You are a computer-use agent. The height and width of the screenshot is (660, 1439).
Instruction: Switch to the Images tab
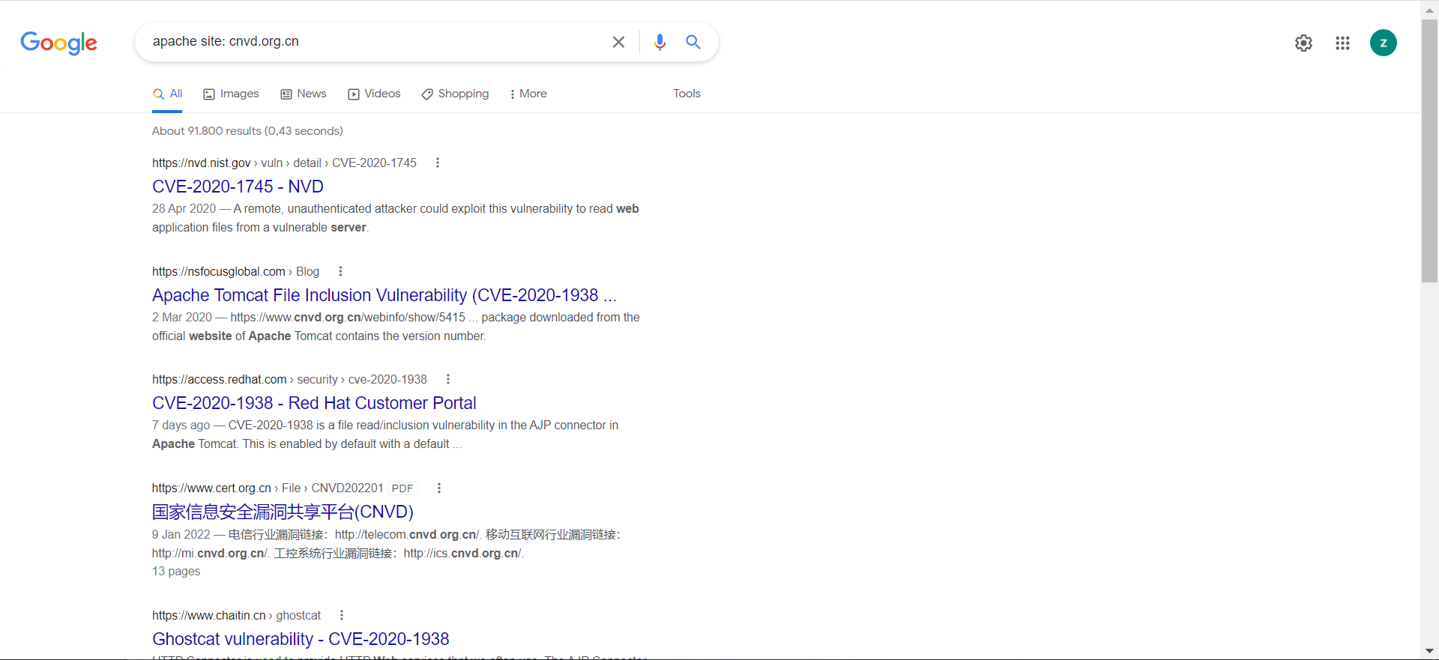231,94
